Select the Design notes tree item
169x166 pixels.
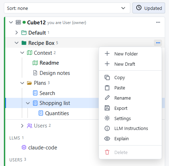pos(55,73)
